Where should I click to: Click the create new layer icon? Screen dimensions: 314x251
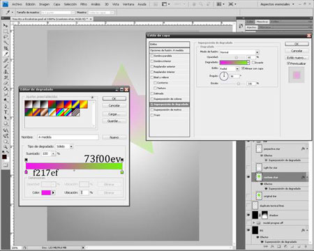point(299,246)
